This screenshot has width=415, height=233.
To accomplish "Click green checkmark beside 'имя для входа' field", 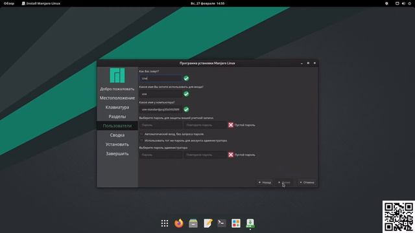I will pyautogui.click(x=186, y=94).
